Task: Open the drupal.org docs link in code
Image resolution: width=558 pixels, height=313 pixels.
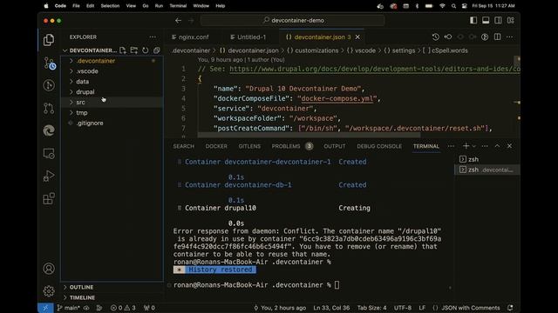Action: pyautogui.click(x=374, y=69)
